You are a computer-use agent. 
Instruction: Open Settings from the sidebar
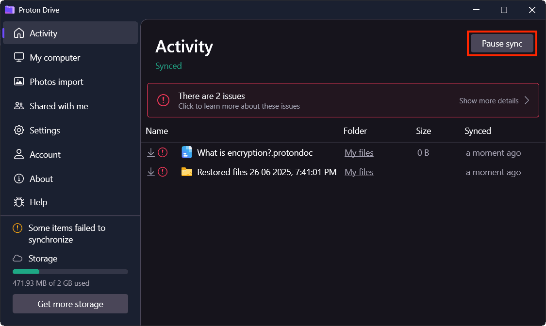click(x=70, y=130)
